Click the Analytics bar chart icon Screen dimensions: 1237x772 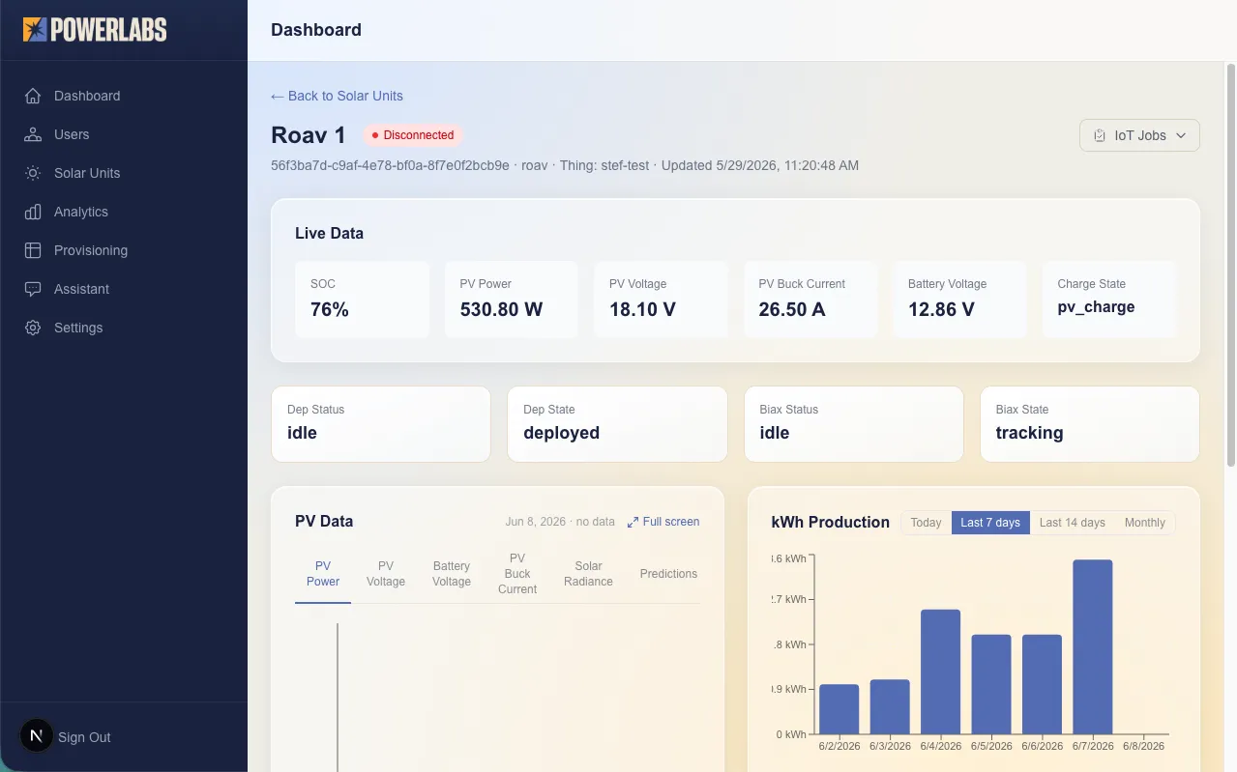coord(33,212)
